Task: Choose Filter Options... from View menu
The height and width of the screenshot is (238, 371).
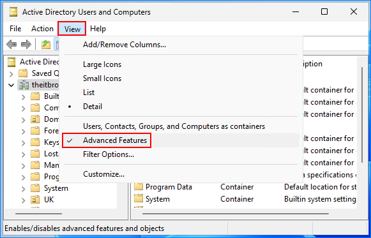Action: tap(109, 154)
